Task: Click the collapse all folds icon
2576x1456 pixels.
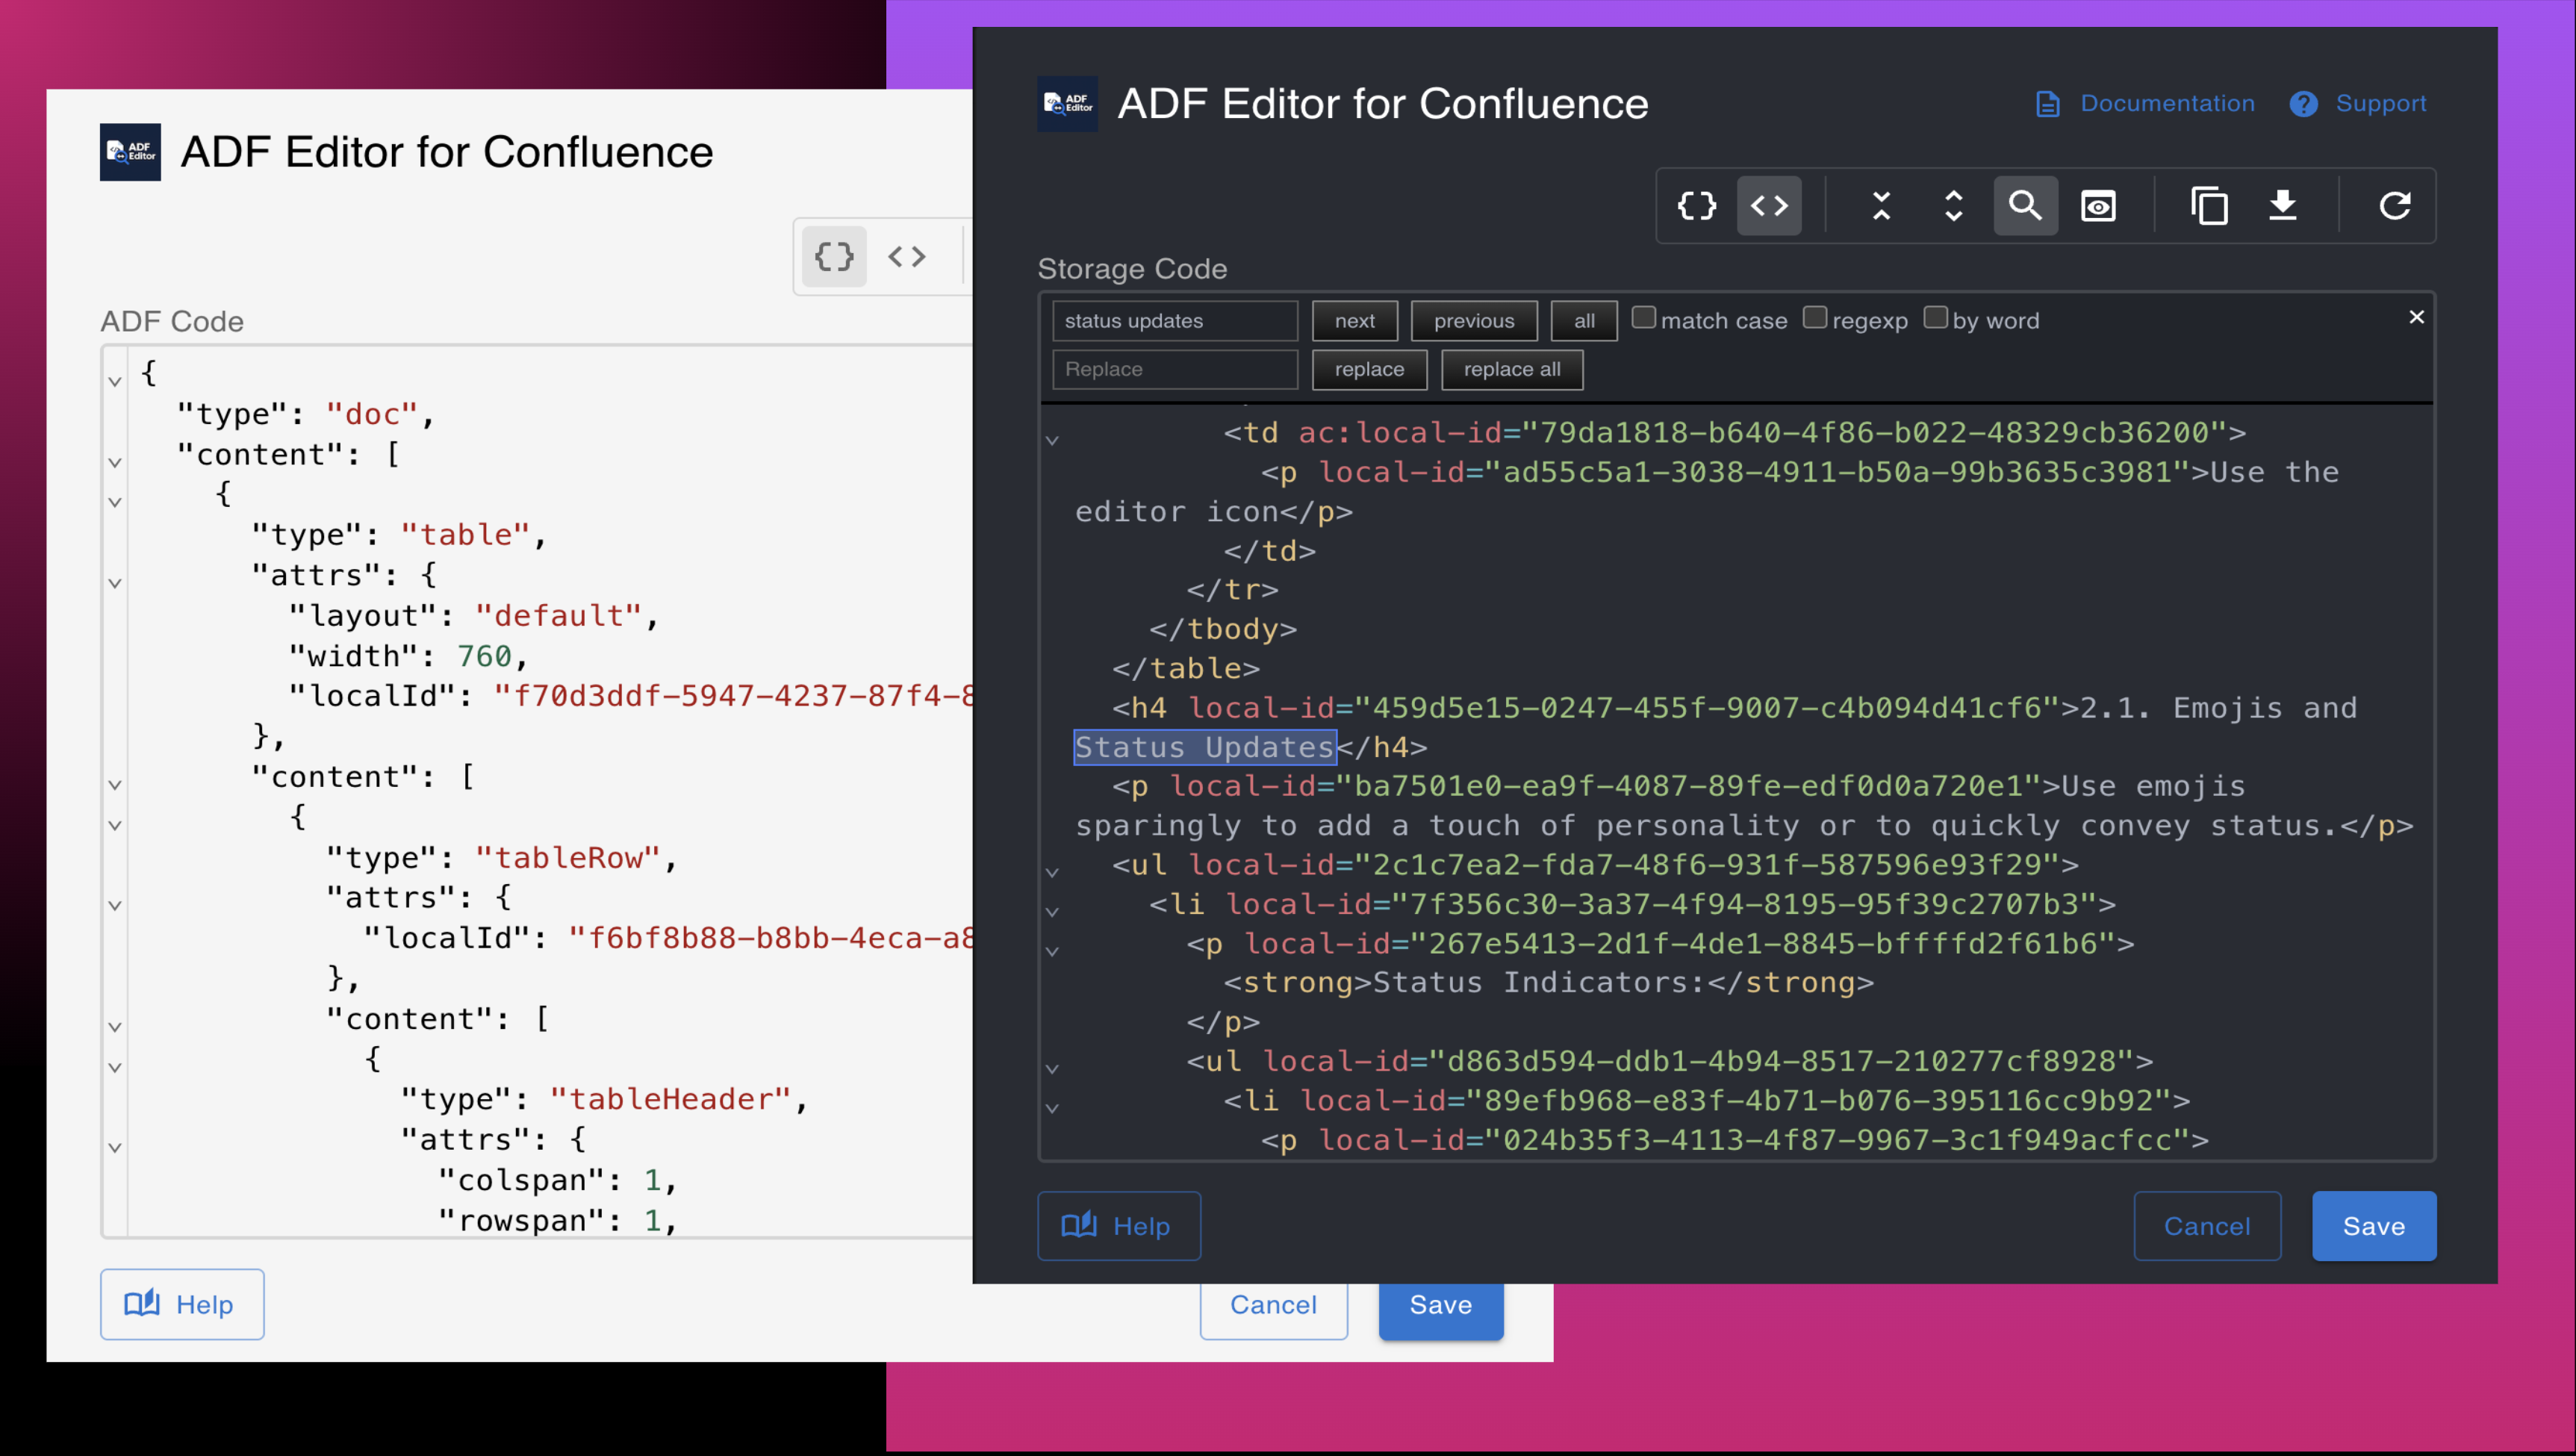Action: click(1881, 206)
